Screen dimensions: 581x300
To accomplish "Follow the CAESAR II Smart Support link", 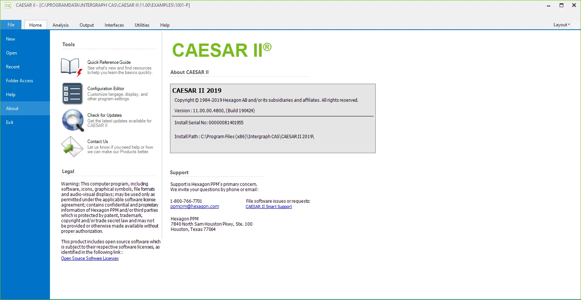I will pyautogui.click(x=269, y=207).
